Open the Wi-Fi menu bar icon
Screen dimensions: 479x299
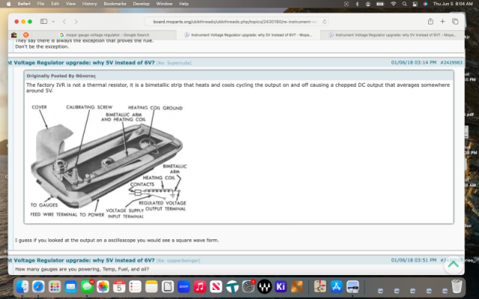(394, 4)
